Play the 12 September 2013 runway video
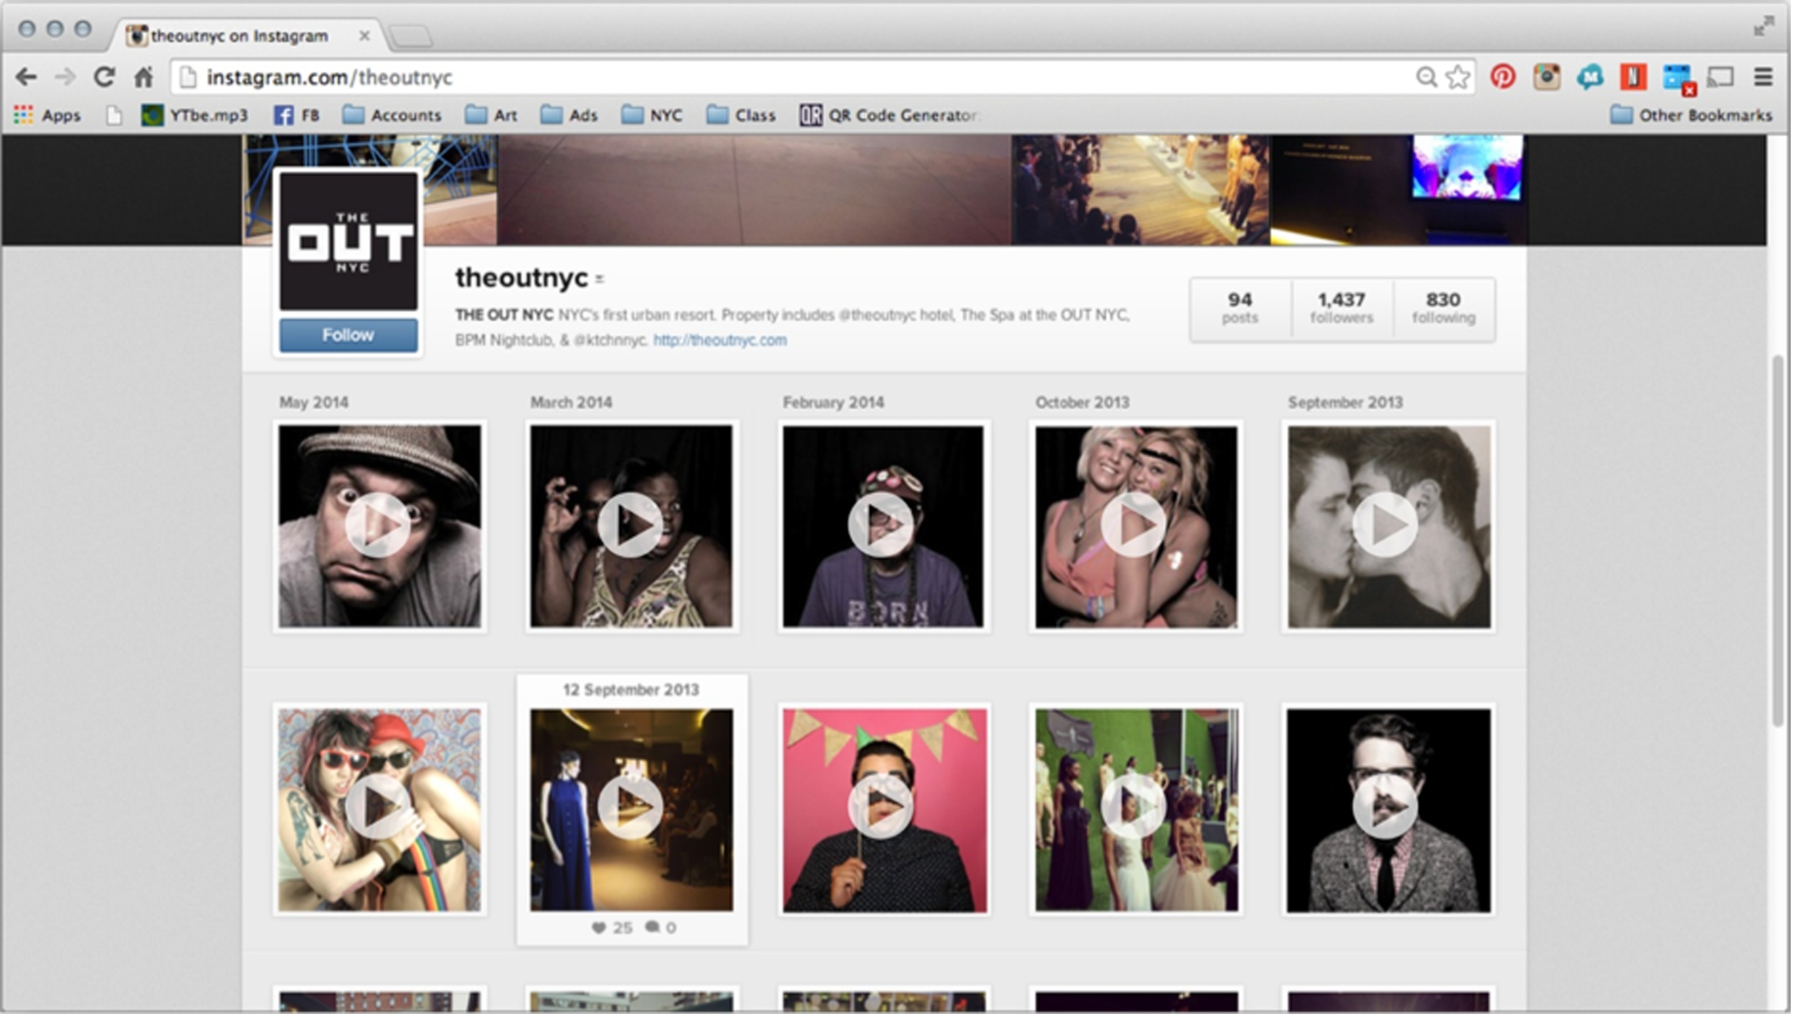 click(x=630, y=807)
